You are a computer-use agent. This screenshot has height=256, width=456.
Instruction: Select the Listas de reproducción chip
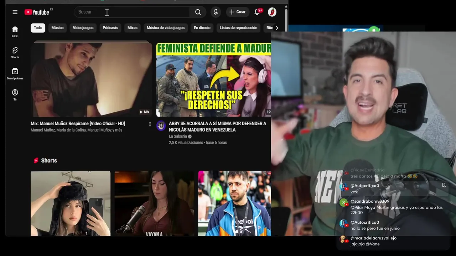[x=238, y=28]
